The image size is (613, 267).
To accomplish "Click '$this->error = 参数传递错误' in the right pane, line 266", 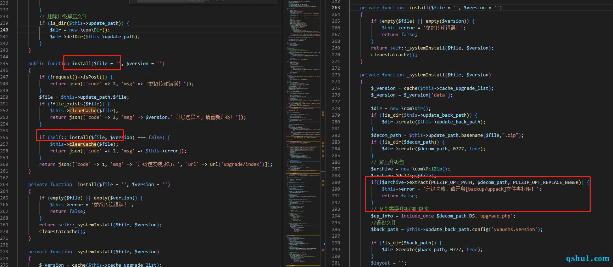I will [x=424, y=28].
